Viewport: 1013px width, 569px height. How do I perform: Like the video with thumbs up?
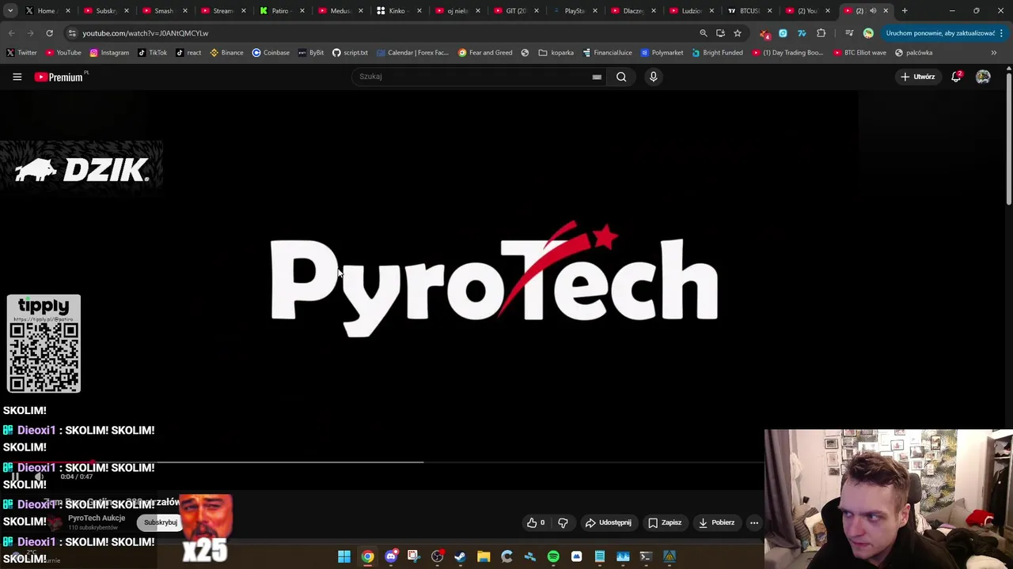(x=537, y=522)
